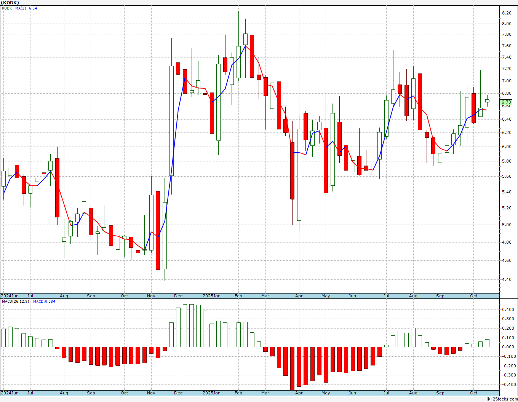Image resolution: width=518 pixels, height=402 pixels.
Task: Select the 7.60 price axis label
Action: click(x=507, y=46)
